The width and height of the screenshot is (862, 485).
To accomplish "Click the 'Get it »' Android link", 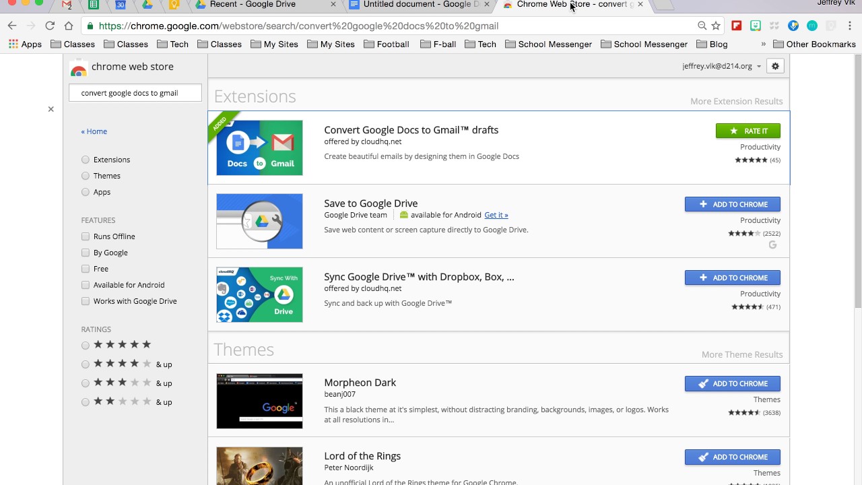I will click(496, 215).
